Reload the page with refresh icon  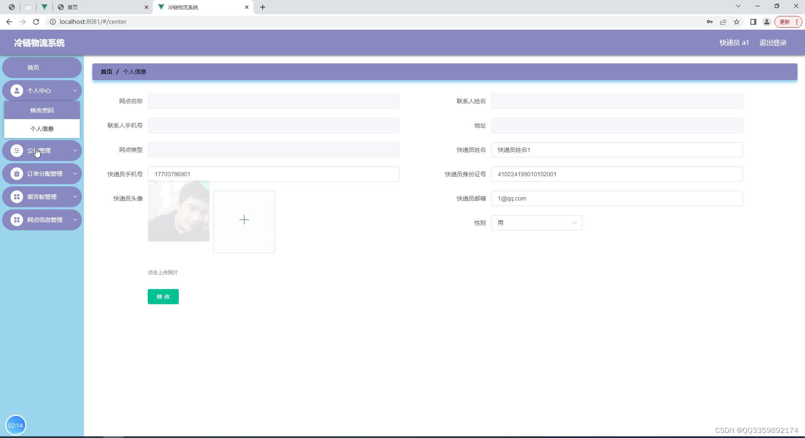click(x=36, y=22)
